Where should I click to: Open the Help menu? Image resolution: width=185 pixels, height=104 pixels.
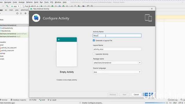click(64, 2)
